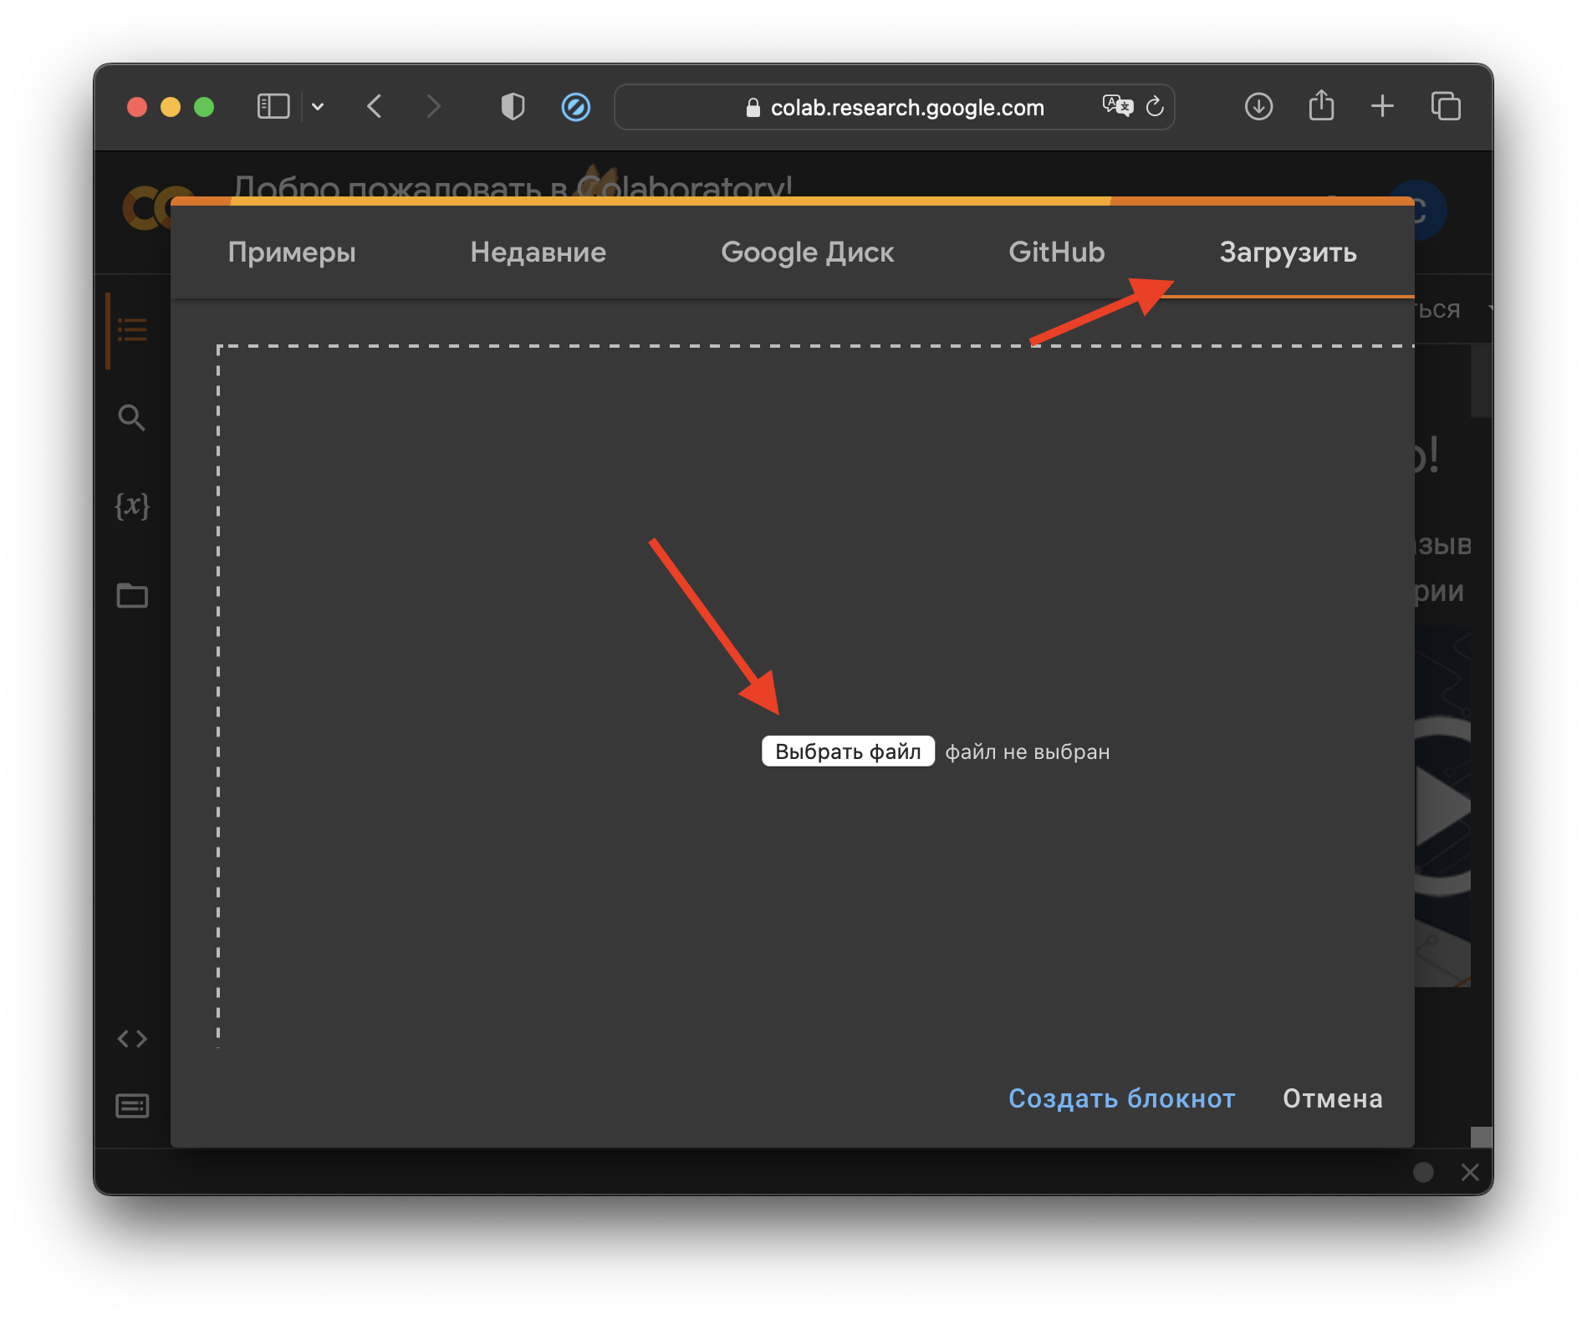Click the Safari sidebar toggle icon
1587x1319 pixels.
(273, 107)
